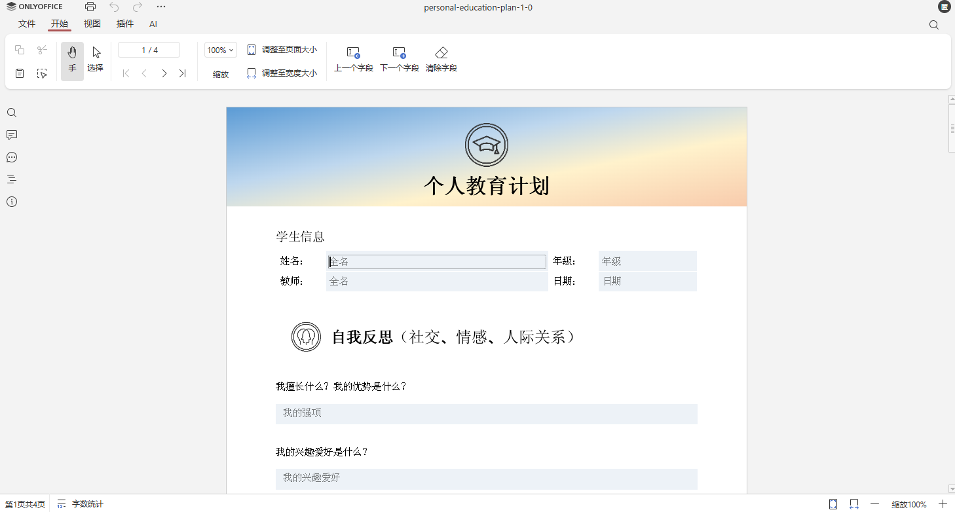Click 下一个字段 next field button
The height and width of the screenshot is (512, 955).
click(x=400, y=60)
